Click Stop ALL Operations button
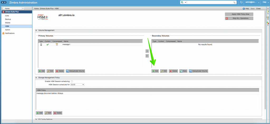The image size is (270, 124). (239, 18)
